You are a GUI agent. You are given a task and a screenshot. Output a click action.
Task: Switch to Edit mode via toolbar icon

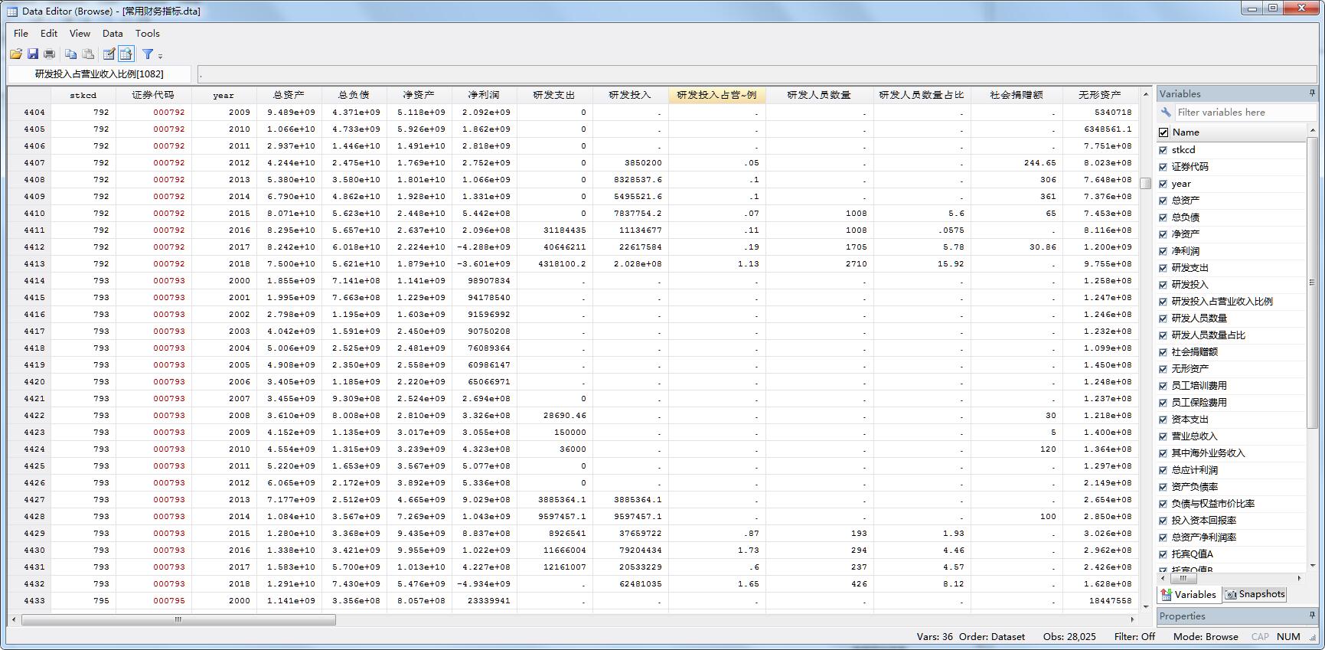tap(109, 54)
